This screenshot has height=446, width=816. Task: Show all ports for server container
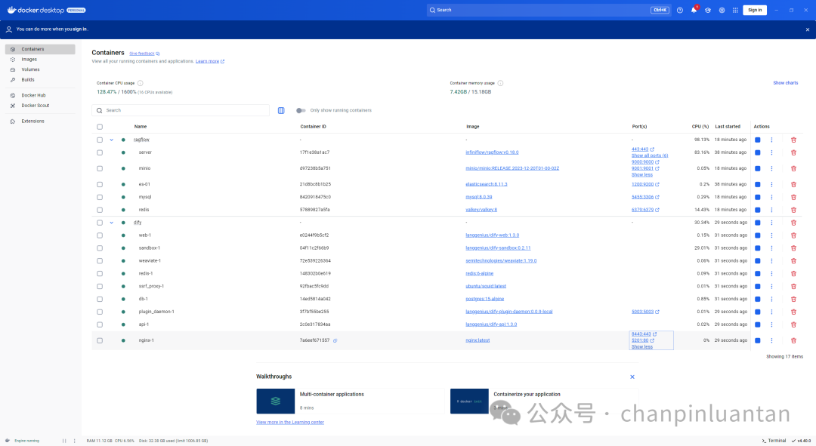click(x=650, y=155)
